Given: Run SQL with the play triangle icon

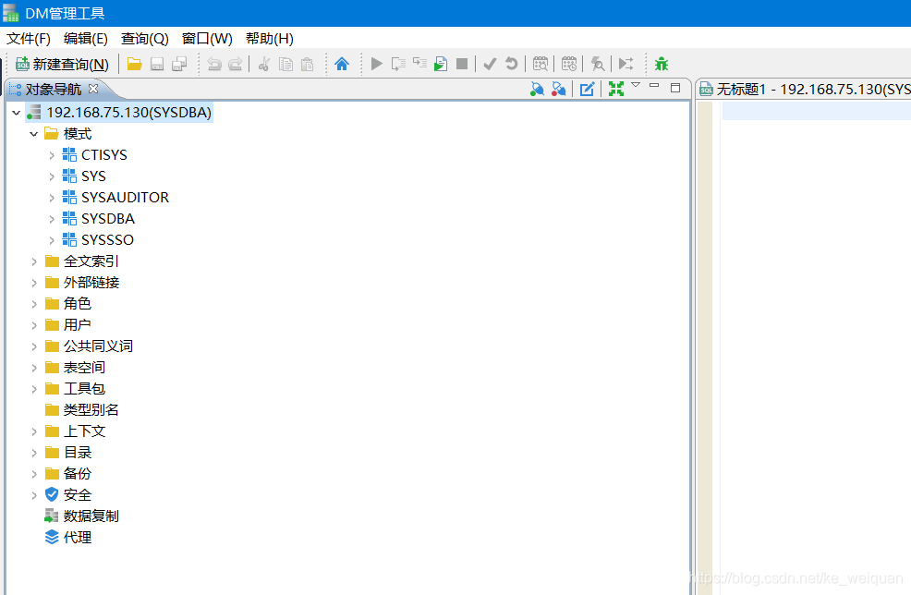Looking at the screenshot, I should click(x=376, y=64).
